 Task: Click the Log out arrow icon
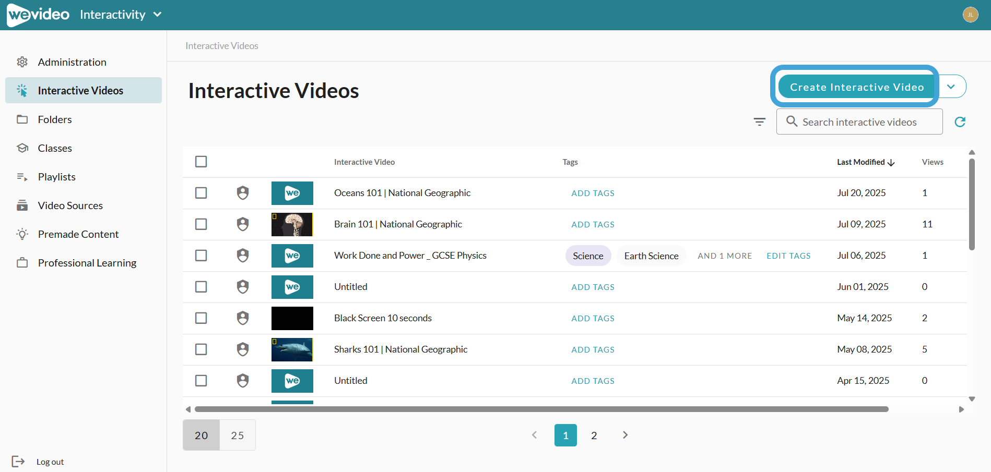[18, 461]
